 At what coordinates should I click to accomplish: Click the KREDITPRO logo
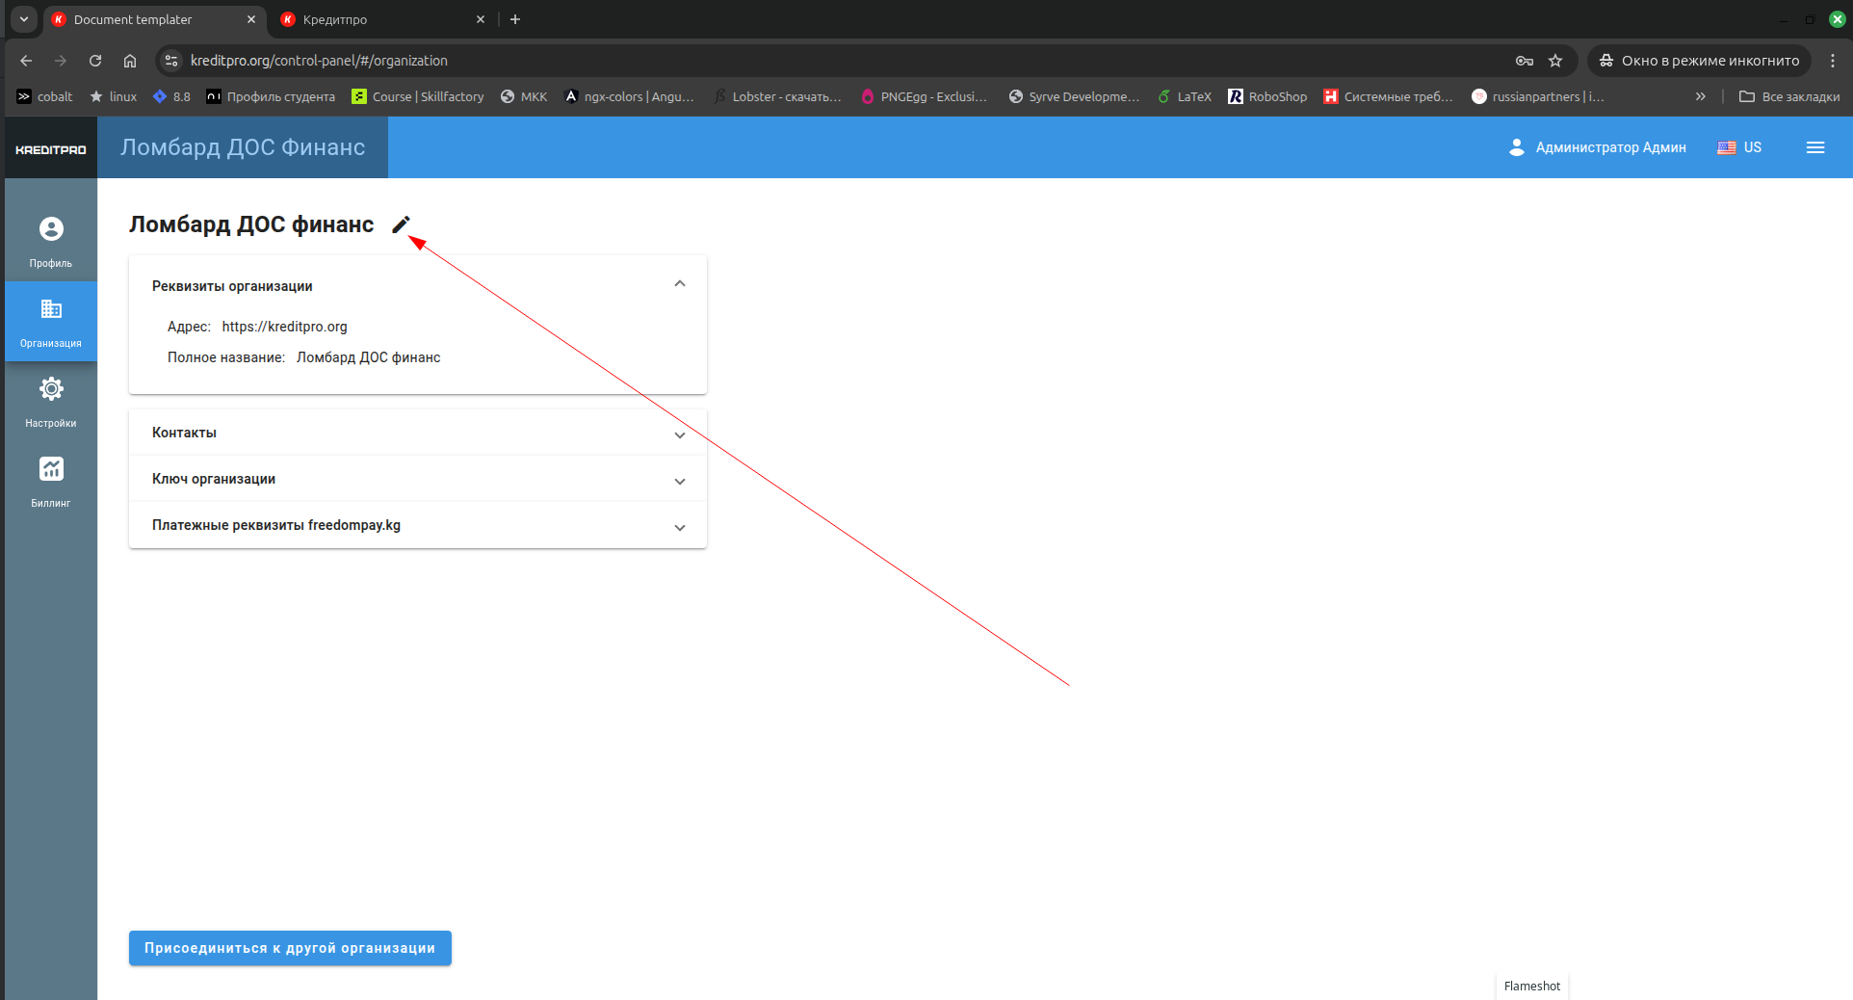click(x=51, y=149)
